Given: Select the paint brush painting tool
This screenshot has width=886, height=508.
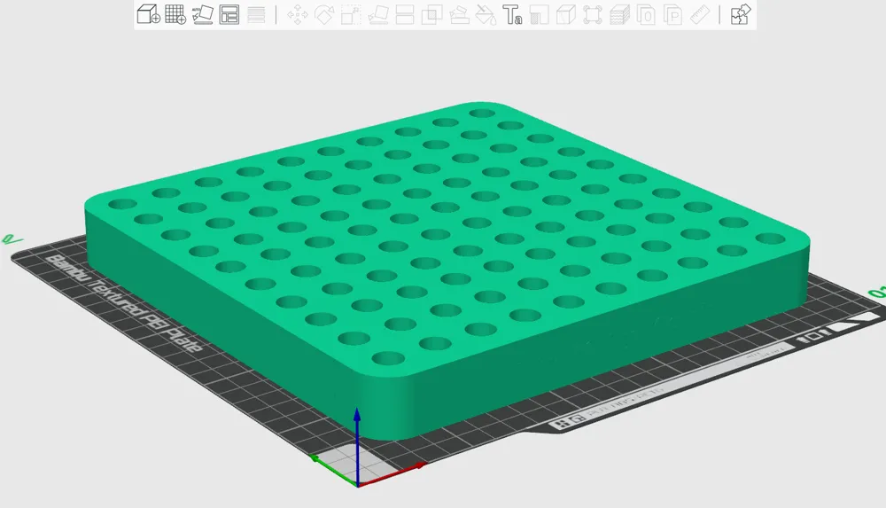Looking at the screenshot, I should (x=459, y=15).
